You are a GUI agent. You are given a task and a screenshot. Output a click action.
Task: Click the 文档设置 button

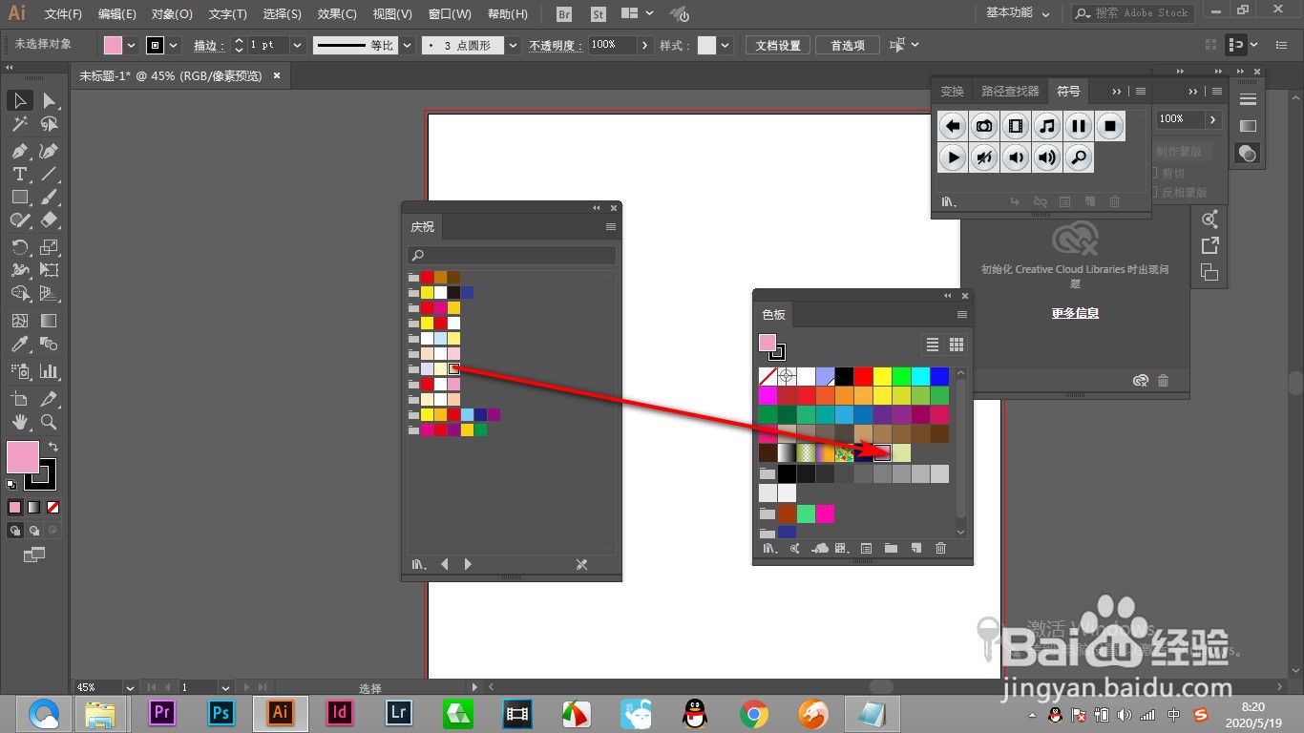[x=778, y=45]
